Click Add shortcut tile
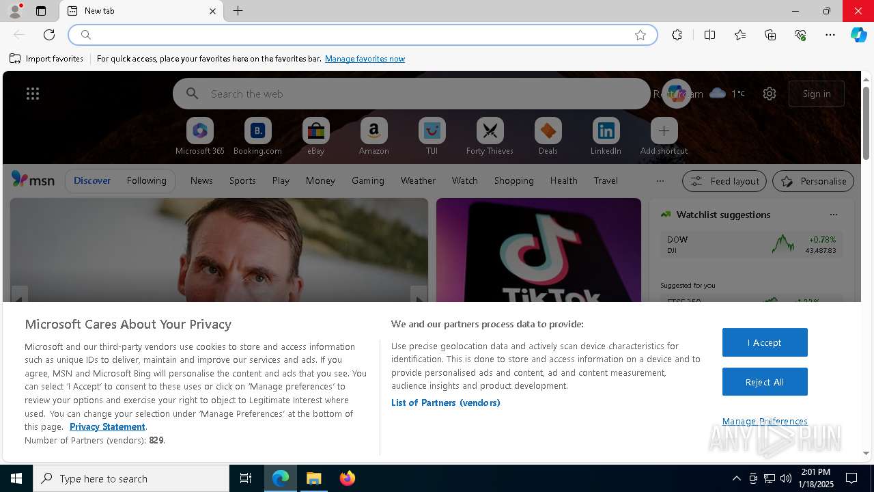Image resolution: width=874 pixels, height=492 pixels. 664,136
